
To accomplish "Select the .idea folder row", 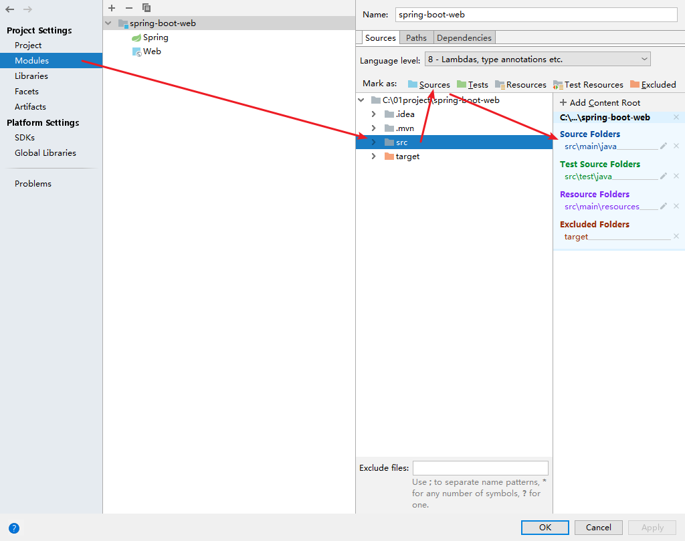I will [x=454, y=114].
